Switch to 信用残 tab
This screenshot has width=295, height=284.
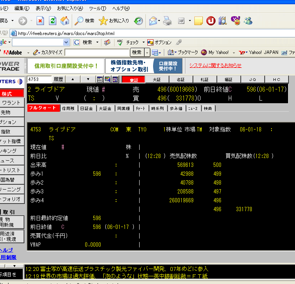pos(68,108)
